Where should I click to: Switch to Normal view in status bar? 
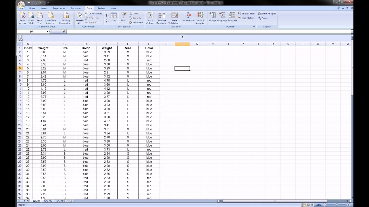pos(304,205)
